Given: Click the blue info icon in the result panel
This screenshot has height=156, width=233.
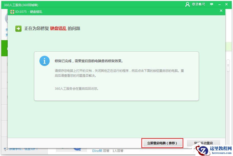Looking at the screenshot, I should [44, 61].
